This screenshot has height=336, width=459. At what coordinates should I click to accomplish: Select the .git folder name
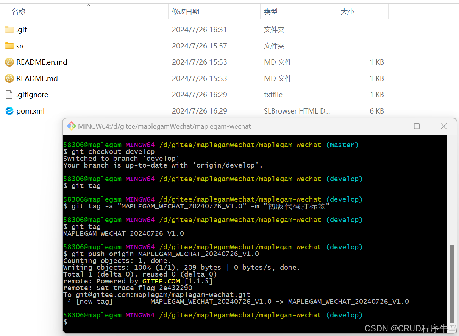(22, 30)
